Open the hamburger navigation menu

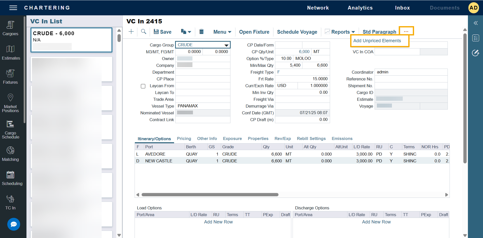coord(13,8)
